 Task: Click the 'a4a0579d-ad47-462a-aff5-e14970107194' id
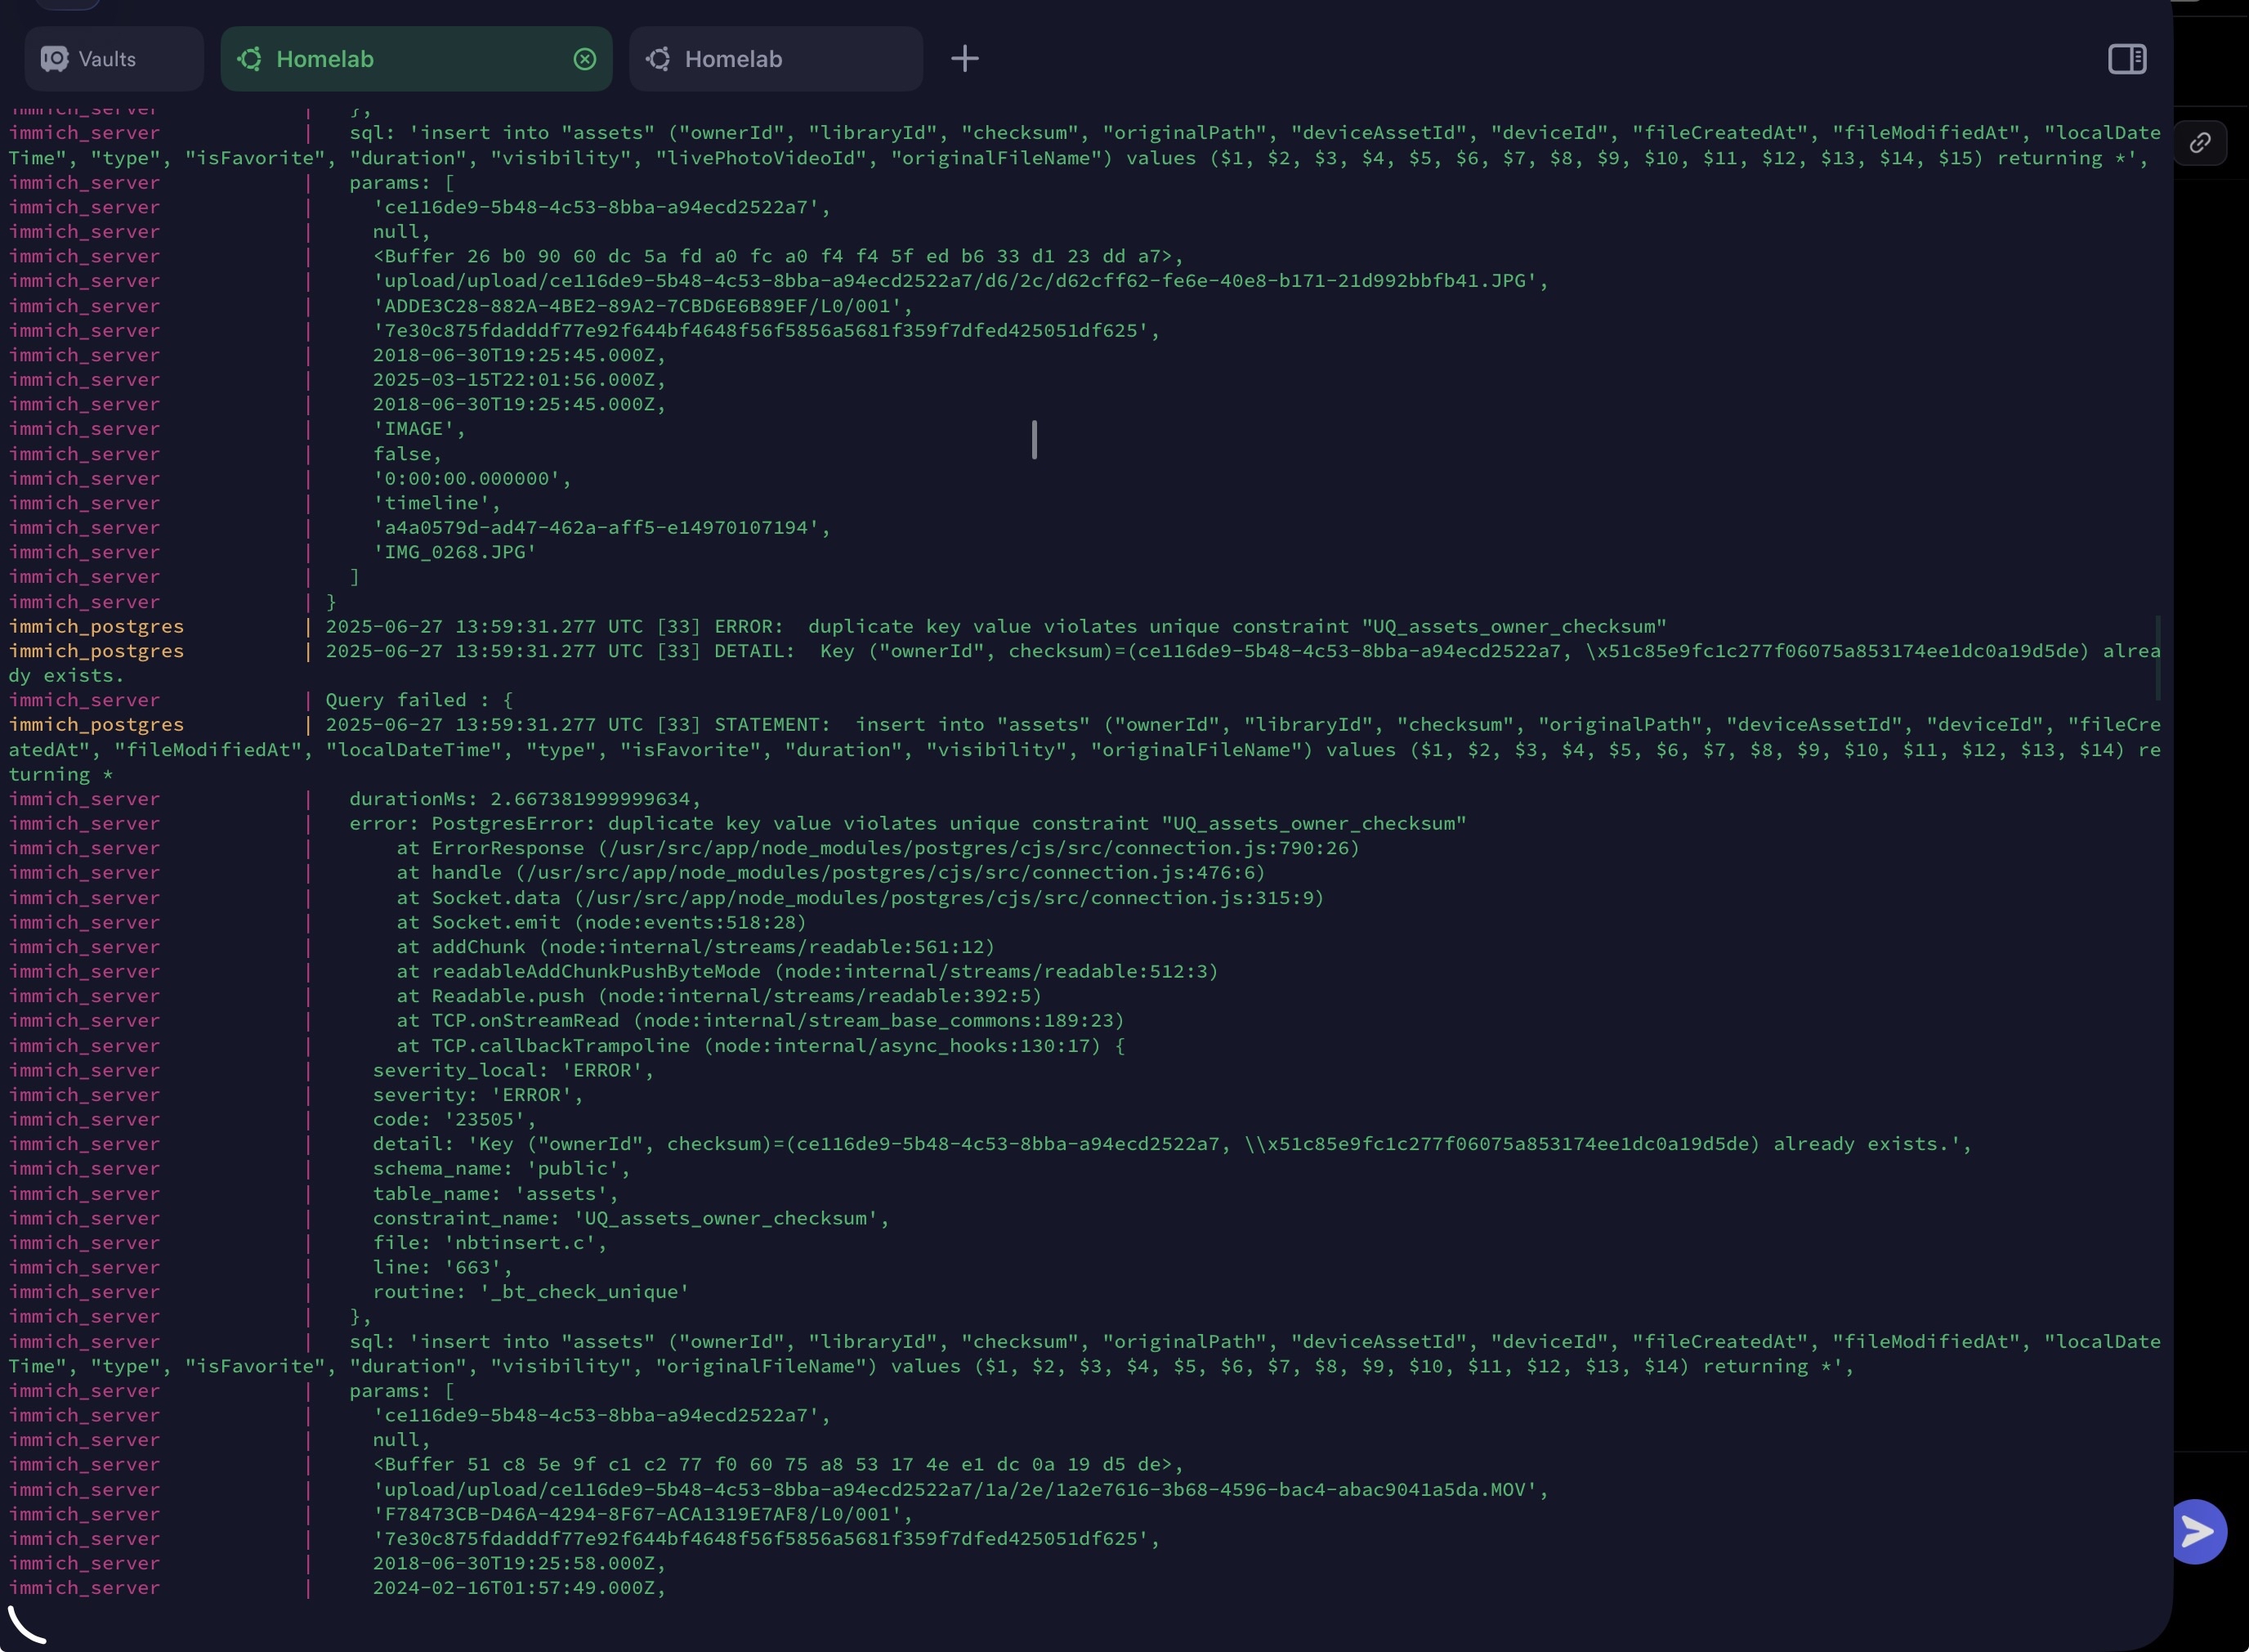[x=601, y=527]
